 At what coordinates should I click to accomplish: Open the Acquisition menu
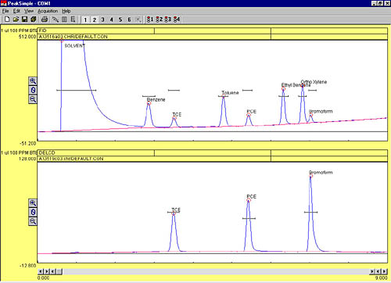tap(48, 11)
